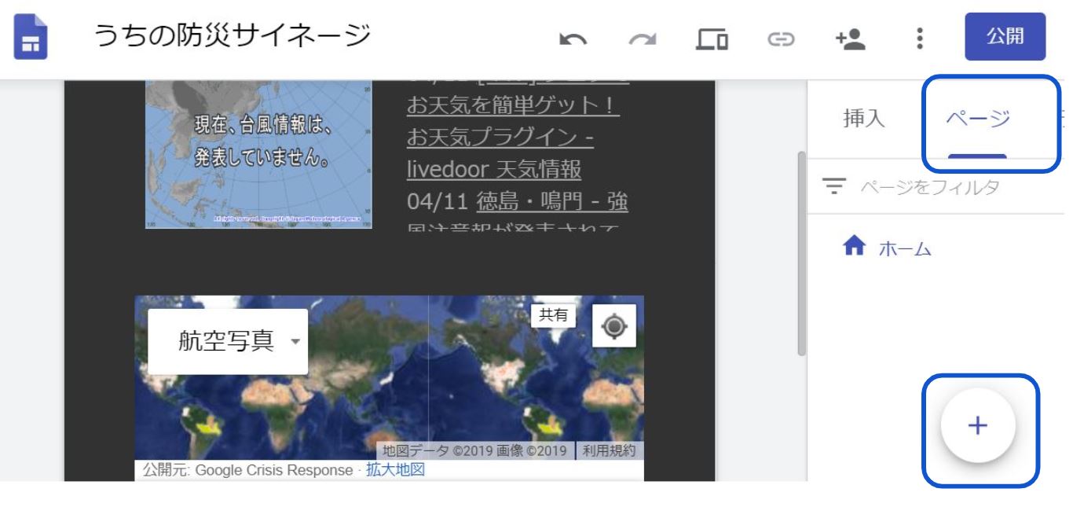
Task: Click the Google Sites logo icon
Action: (x=31, y=38)
